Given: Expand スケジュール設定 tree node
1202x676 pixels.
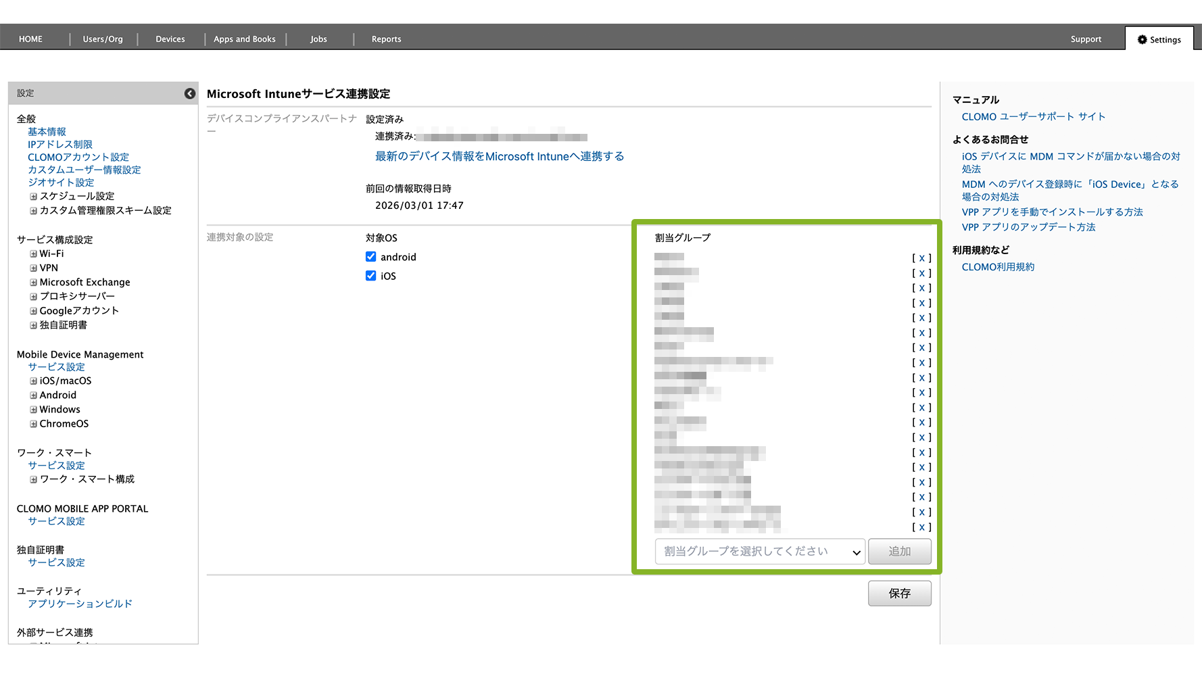Looking at the screenshot, I should point(33,197).
